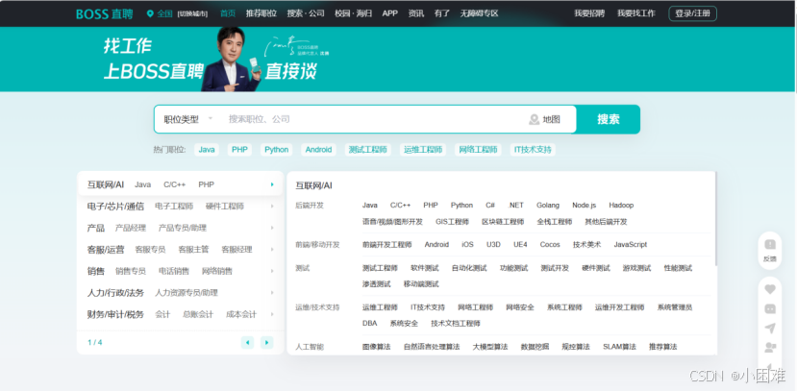
Task: Expand the 产品 category arrow
Action: (272, 228)
